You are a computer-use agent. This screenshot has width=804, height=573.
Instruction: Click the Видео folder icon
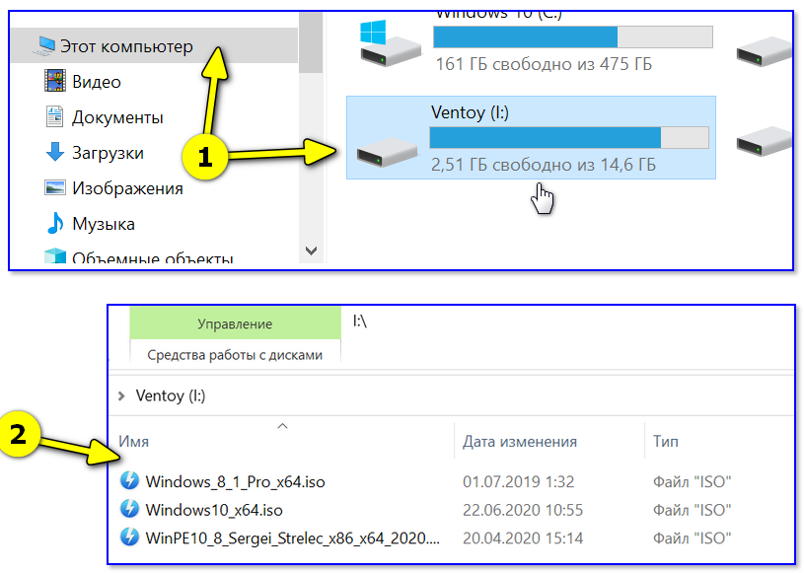[55, 82]
